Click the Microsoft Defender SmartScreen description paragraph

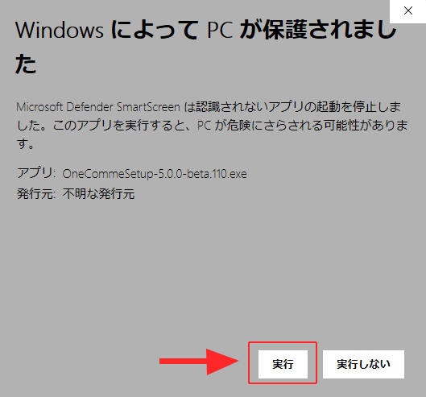click(x=212, y=126)
